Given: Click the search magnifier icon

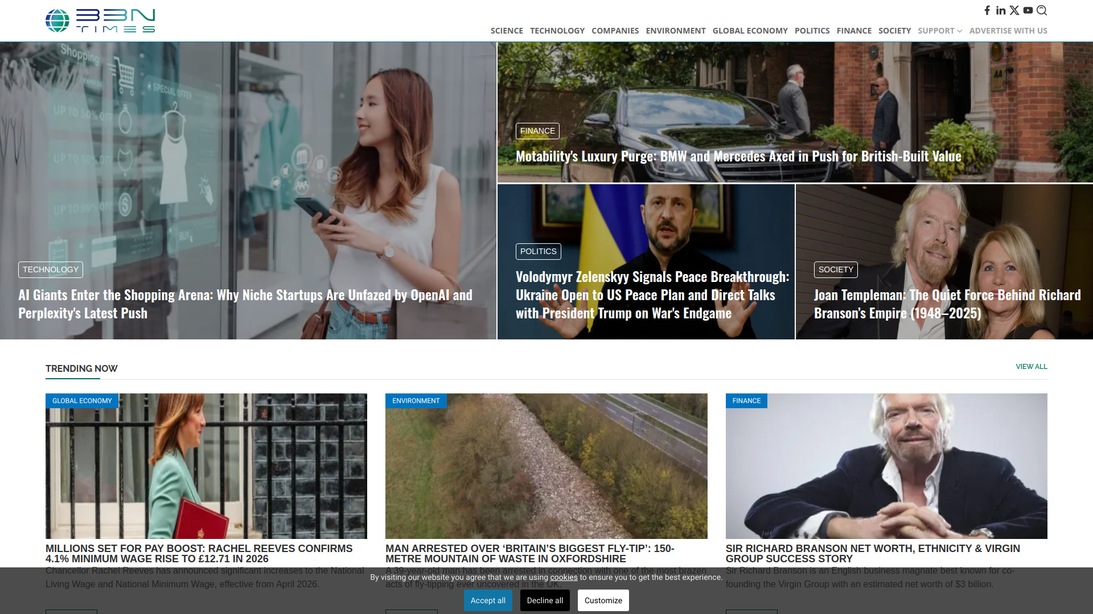Looking at the screenshot, I should tap(1042, 10).
